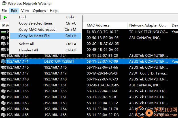Choose Copy MAC Addresses
178x118 pixels.
tap(46, 30)
